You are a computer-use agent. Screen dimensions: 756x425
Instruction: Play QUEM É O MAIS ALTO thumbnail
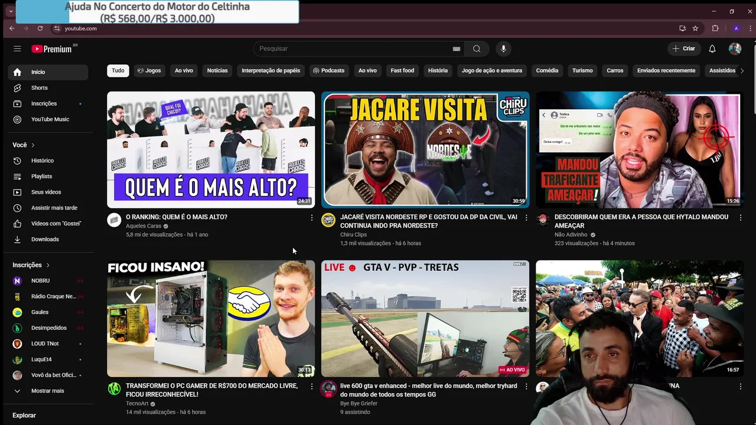(211, 149)
